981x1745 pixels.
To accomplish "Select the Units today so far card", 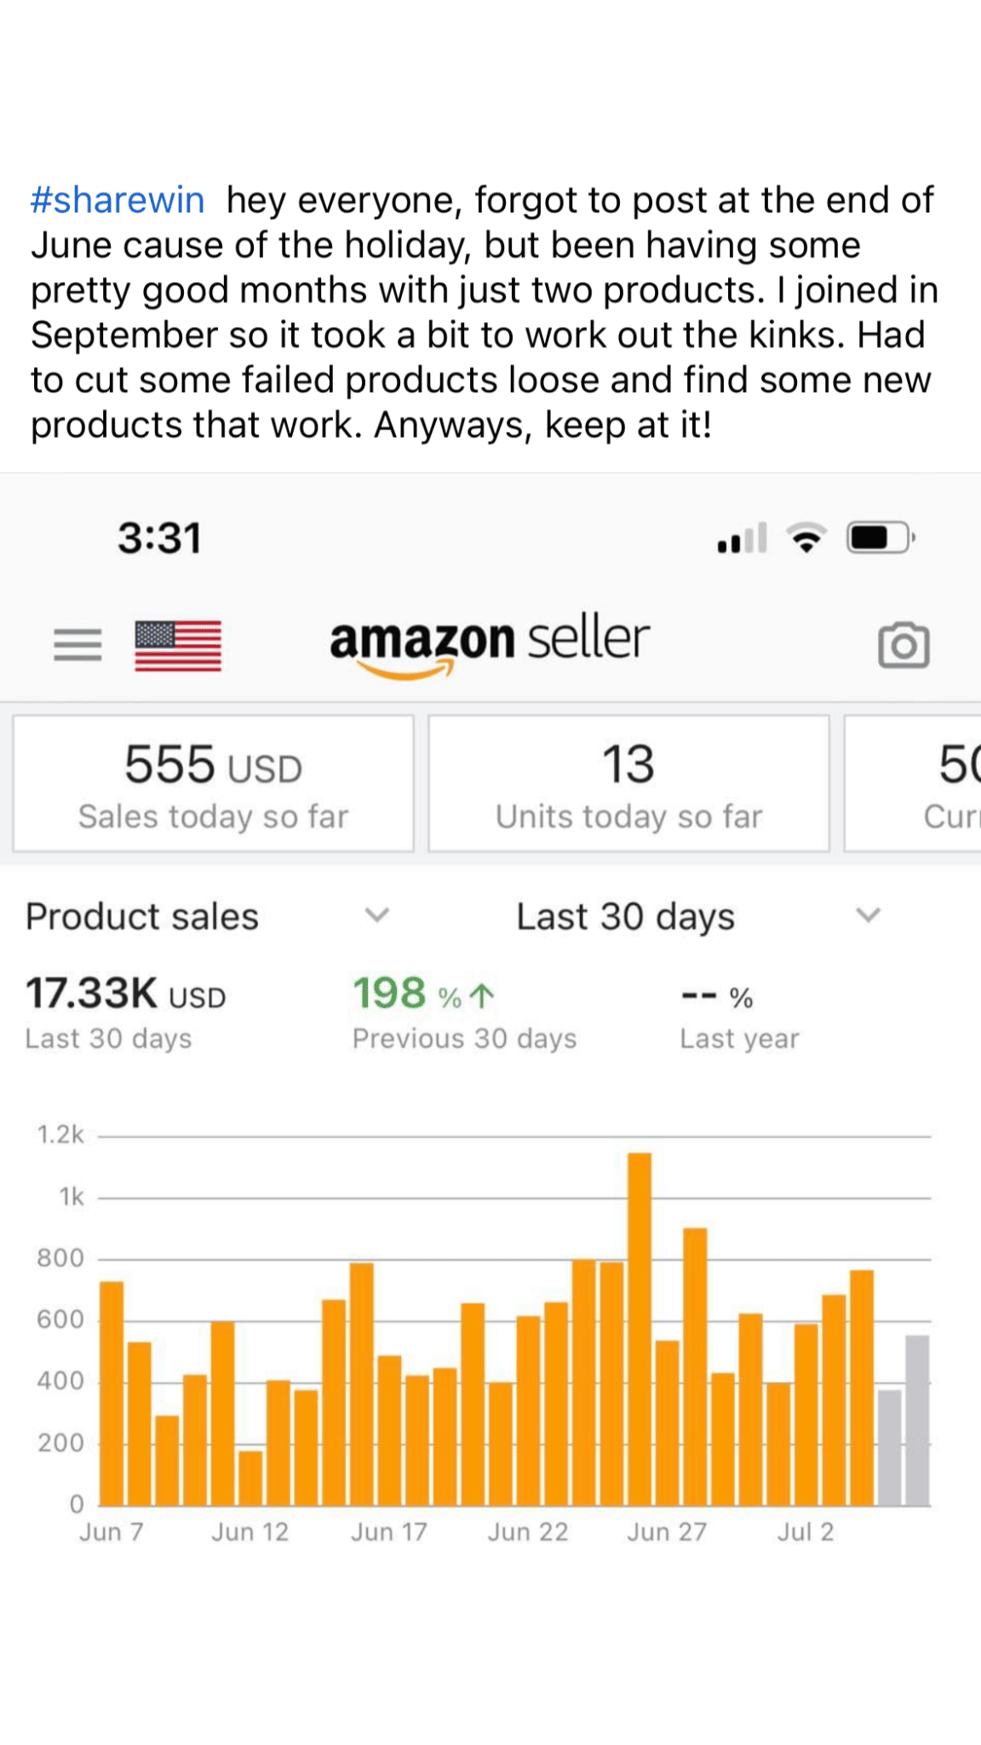I will coord(628,783).
